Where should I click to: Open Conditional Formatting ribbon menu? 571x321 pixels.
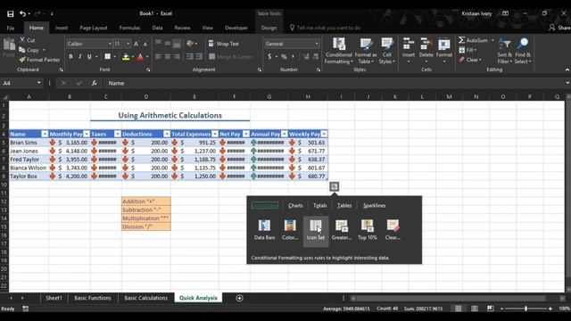[339, 51]
